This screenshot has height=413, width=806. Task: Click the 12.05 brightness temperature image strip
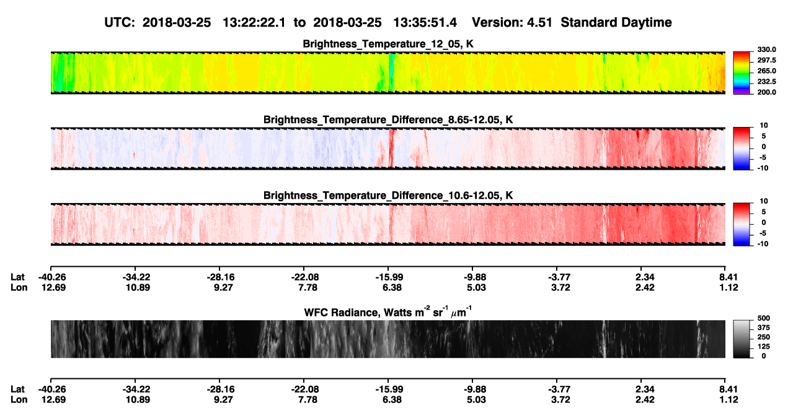click(387, 72)
